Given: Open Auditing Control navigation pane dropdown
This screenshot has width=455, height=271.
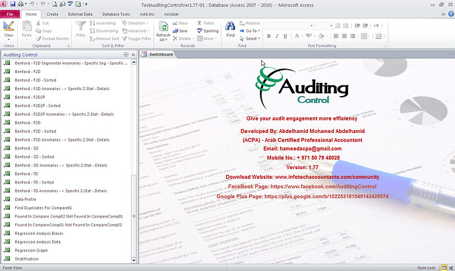Looking at the screenshot, I should click(x=126, y=55).
